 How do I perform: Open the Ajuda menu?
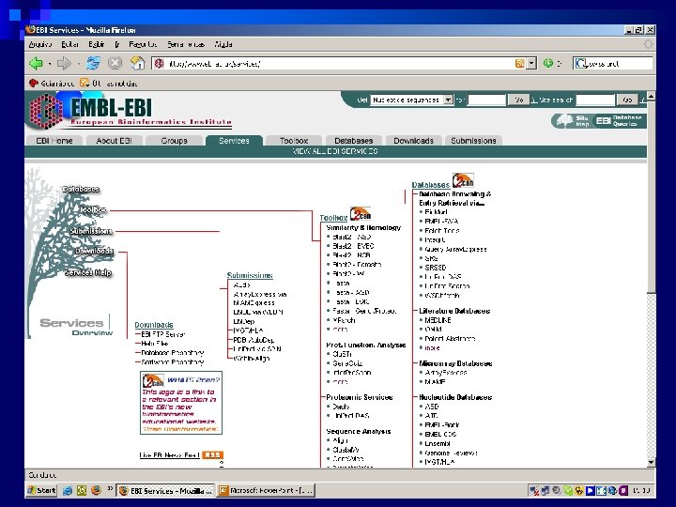point(223,44)
